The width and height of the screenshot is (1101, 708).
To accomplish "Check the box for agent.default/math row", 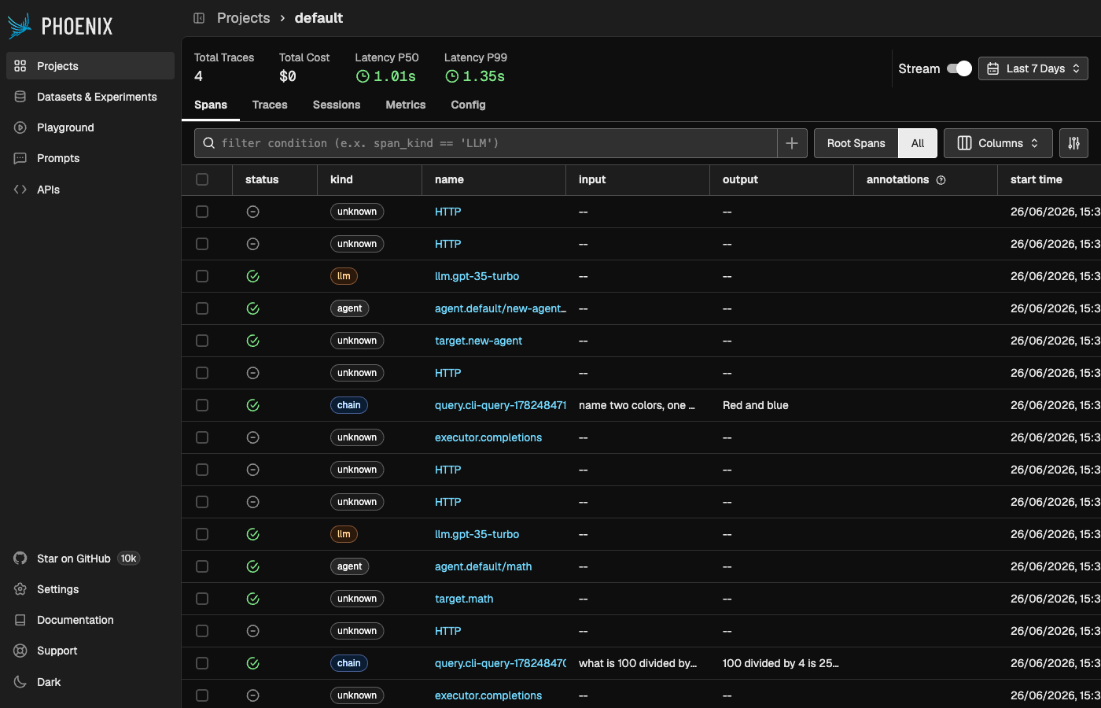I will pos(202,566).
